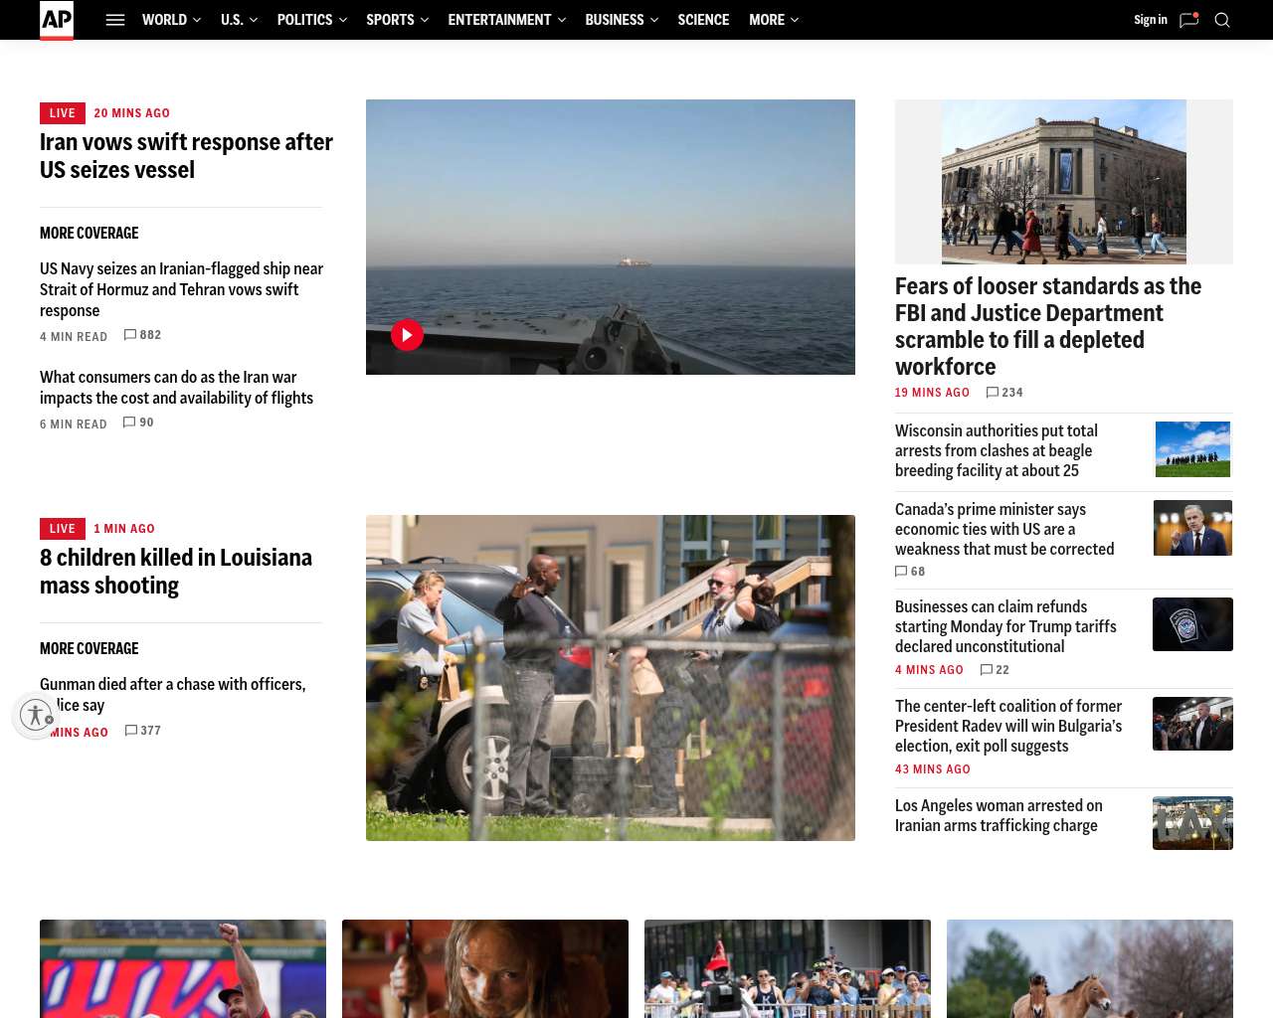Click the '4 MINS AGO' timestamp
Image resolution: width=1273 pixels, height=1018 pixels.
click(929, 670)
